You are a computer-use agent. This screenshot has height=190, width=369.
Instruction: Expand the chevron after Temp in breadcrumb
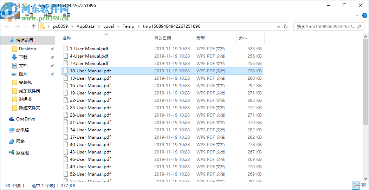coord(138,26)
